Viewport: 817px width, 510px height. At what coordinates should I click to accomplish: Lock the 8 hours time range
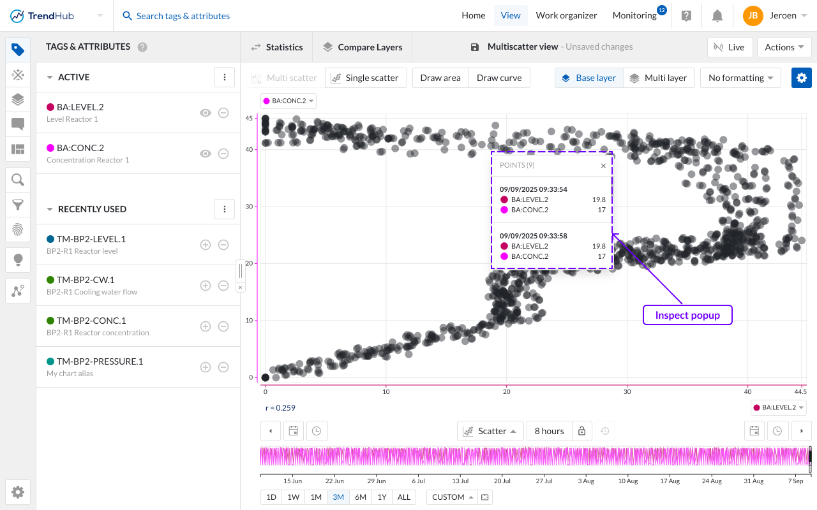click(x=581, y=430)
